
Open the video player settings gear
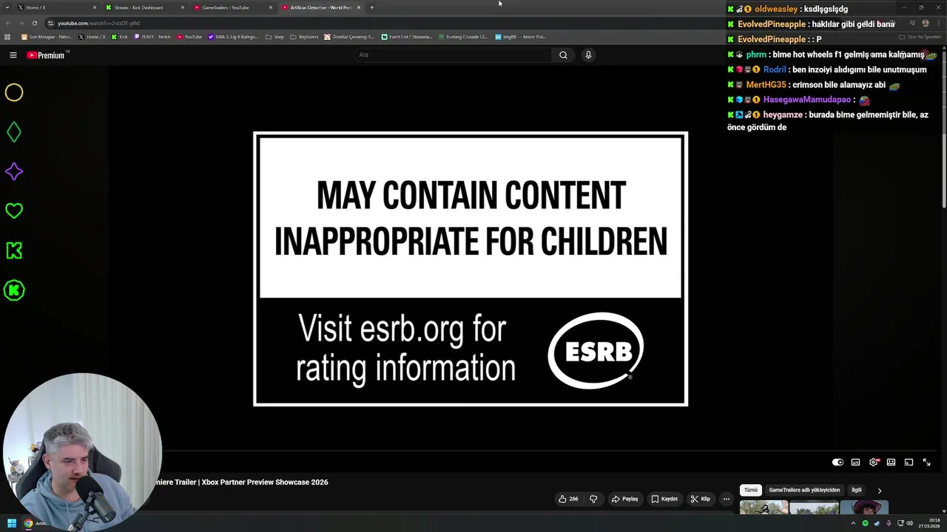click(874, 463)
